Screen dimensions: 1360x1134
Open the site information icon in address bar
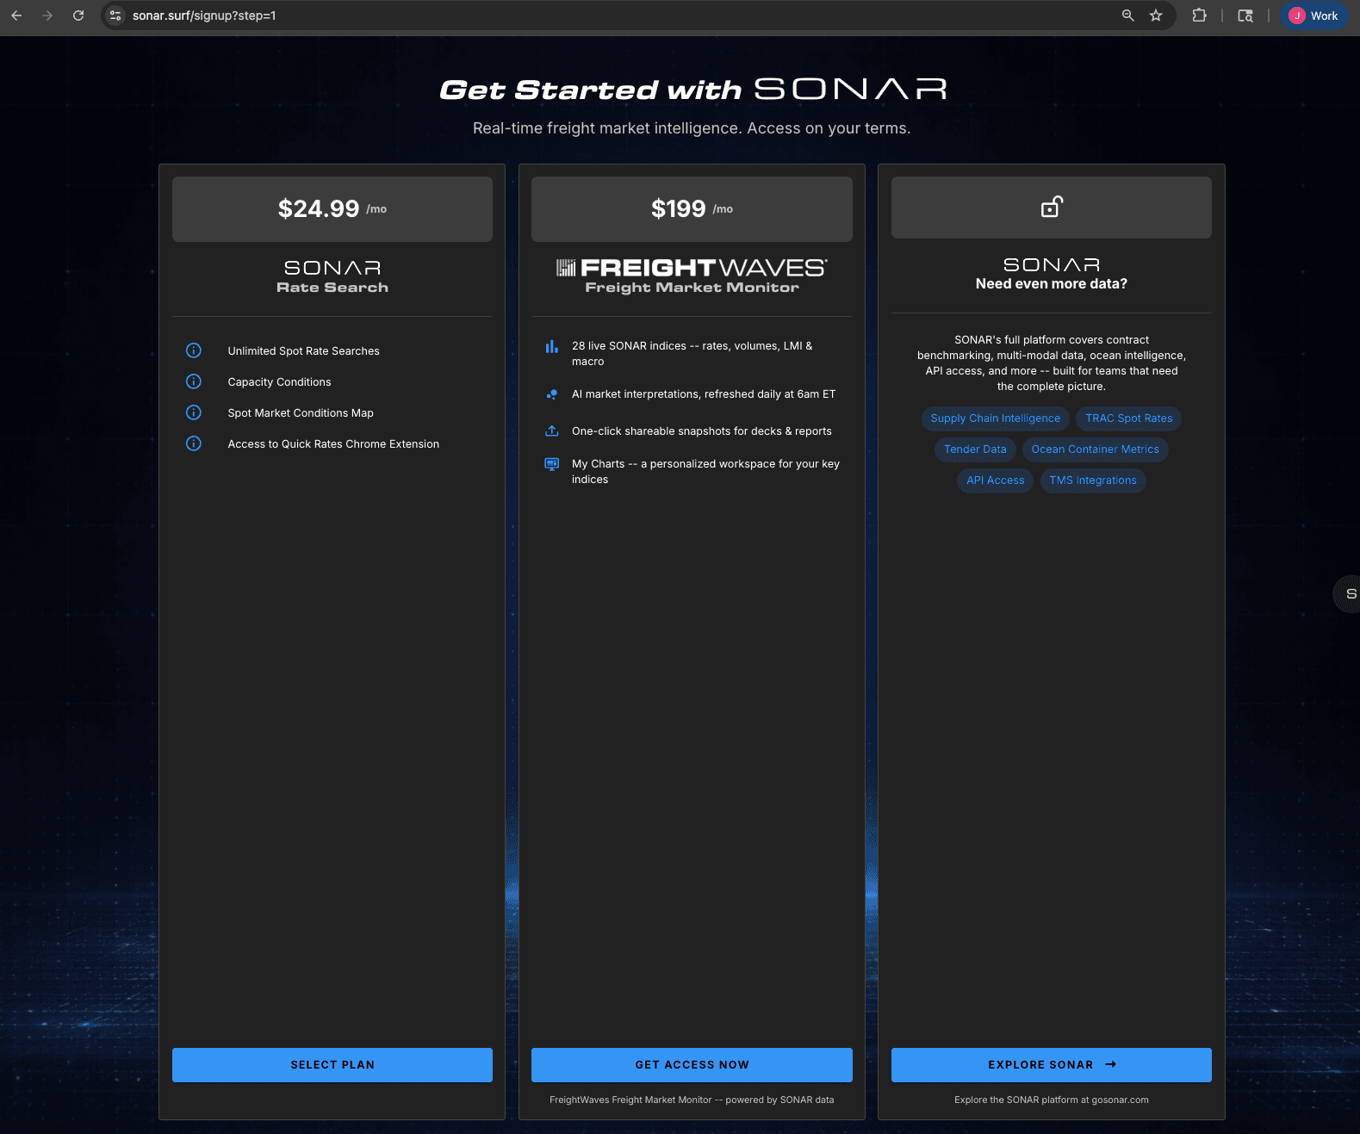pos(115,15)
